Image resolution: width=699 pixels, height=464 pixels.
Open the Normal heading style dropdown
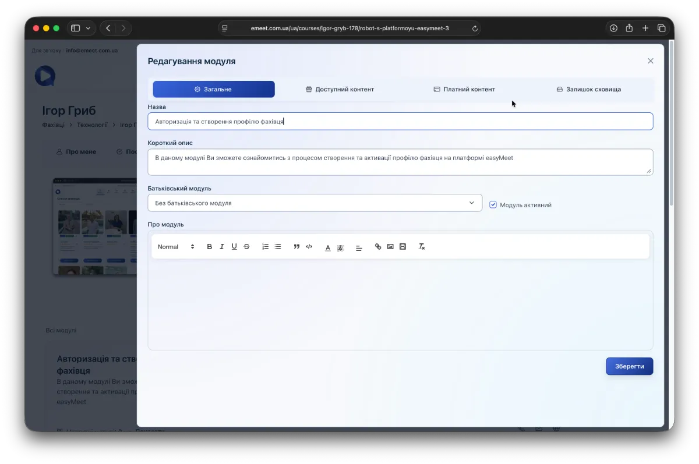(x=176, y=247)
